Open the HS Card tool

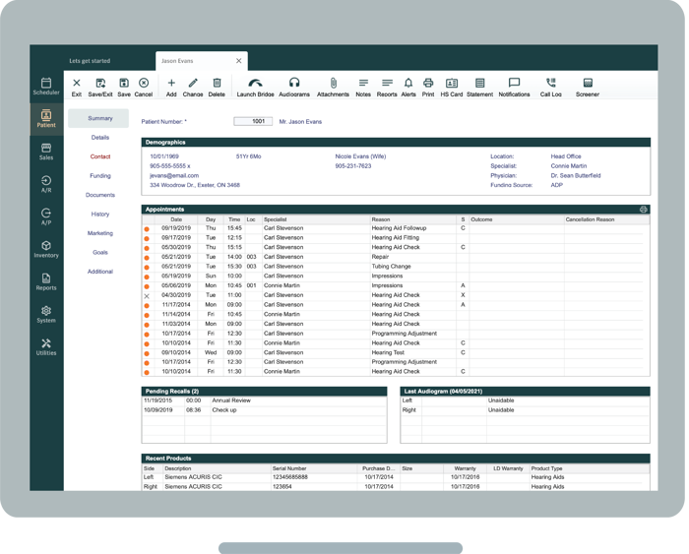pos(452,85)
